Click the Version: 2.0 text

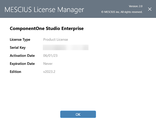pyautogui.click(x=136, y=6)
